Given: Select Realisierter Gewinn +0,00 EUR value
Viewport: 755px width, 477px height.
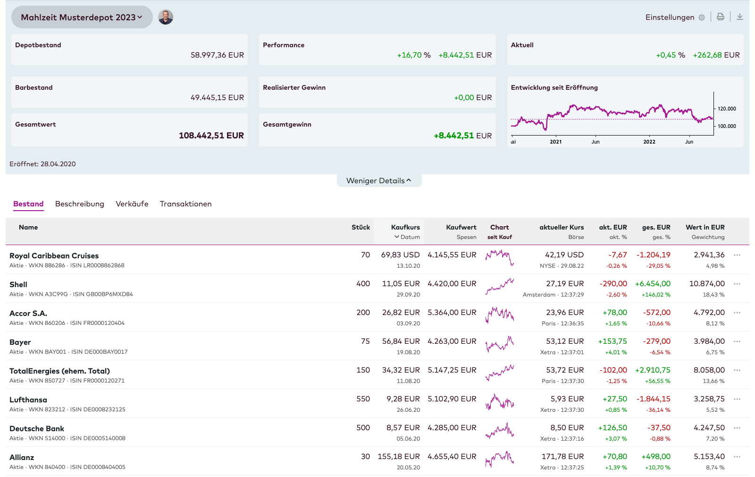Looking at the screenshot, I should click(473, 97).
